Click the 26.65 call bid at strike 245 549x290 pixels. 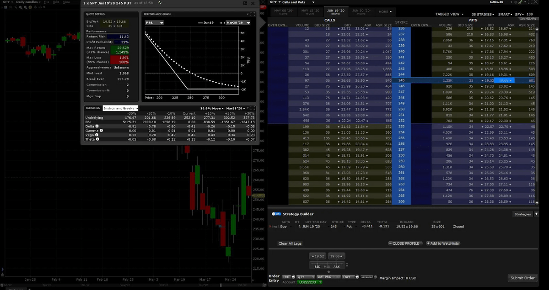coord(346,80)
